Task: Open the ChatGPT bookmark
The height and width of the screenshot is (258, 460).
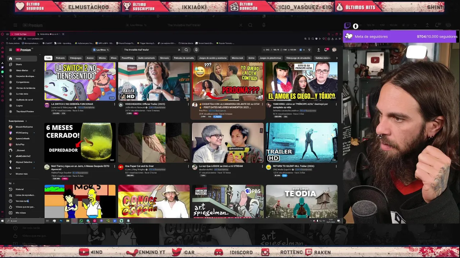Action: click(47, 43)
